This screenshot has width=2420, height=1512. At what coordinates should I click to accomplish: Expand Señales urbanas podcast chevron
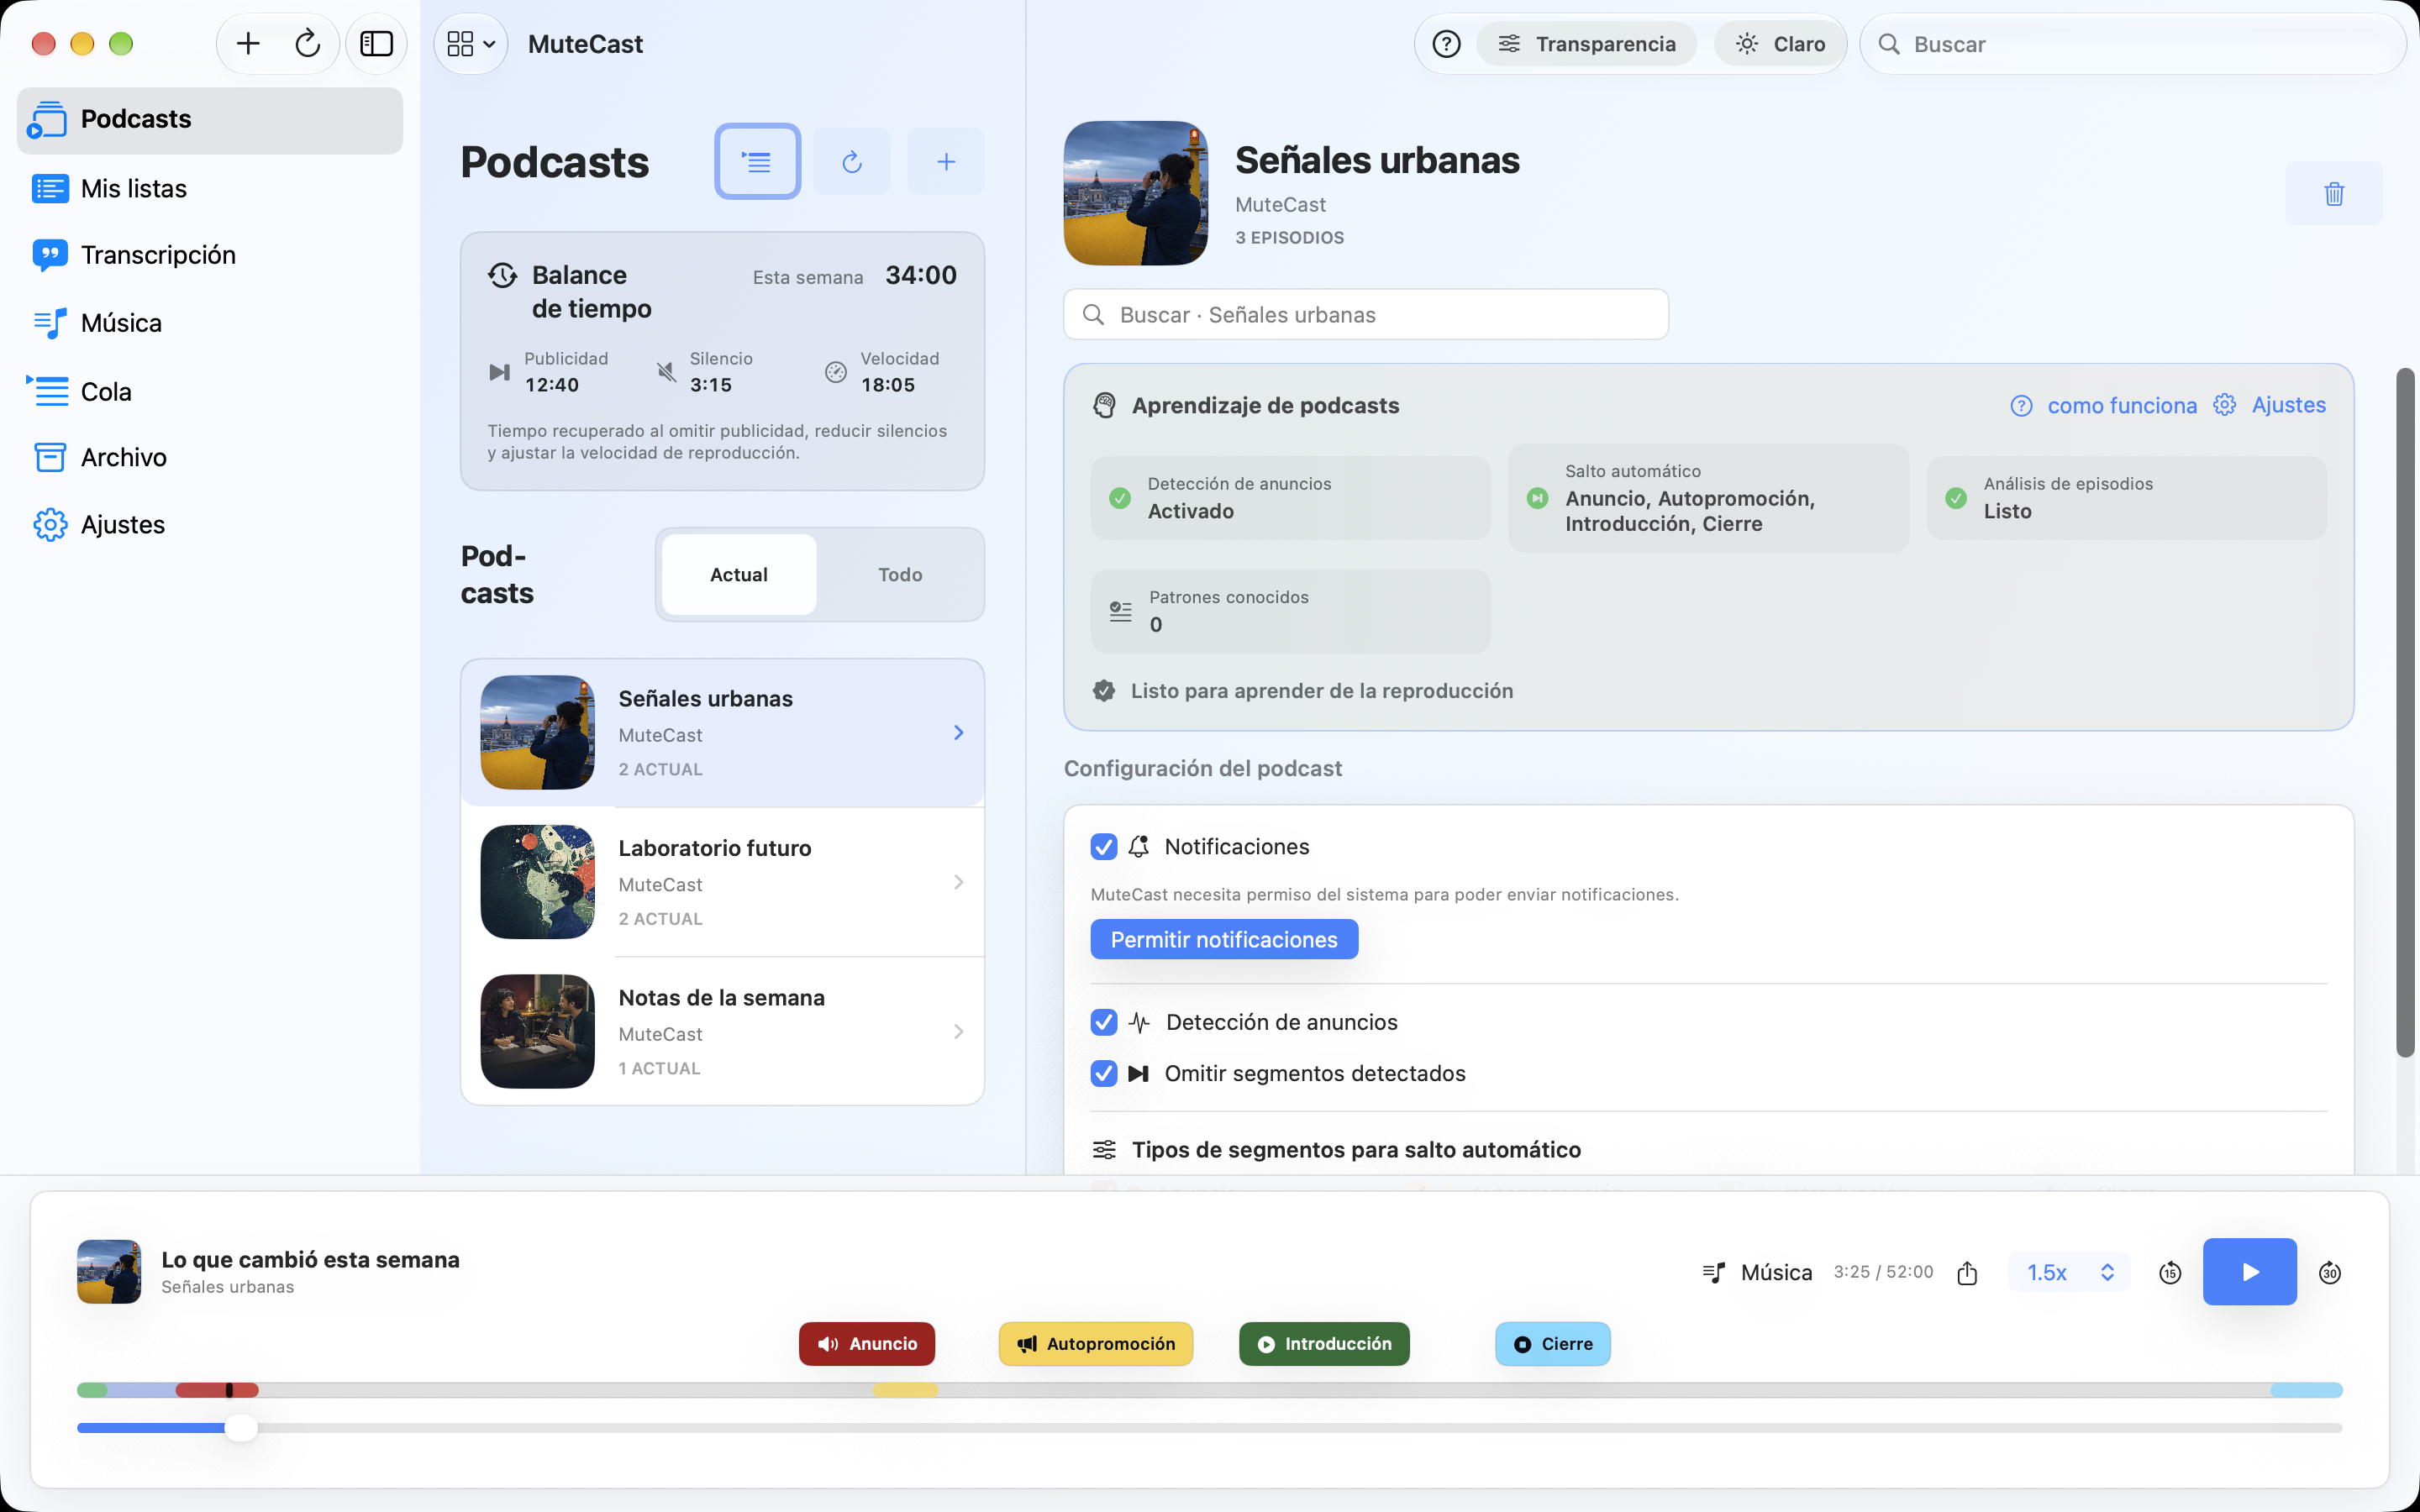[x=958, y=733]
